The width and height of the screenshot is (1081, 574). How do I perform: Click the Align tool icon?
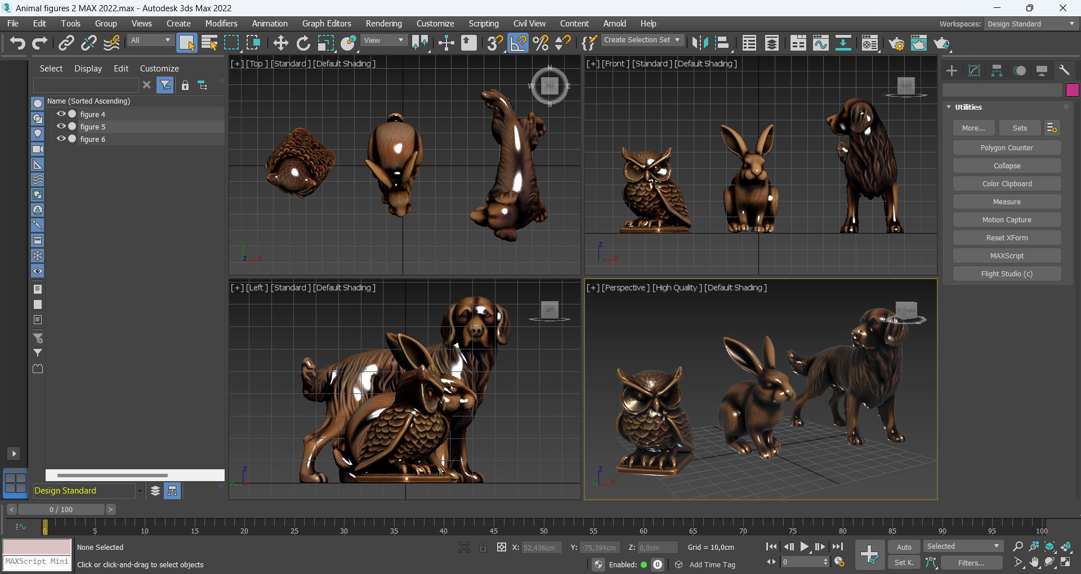[722, 43]
